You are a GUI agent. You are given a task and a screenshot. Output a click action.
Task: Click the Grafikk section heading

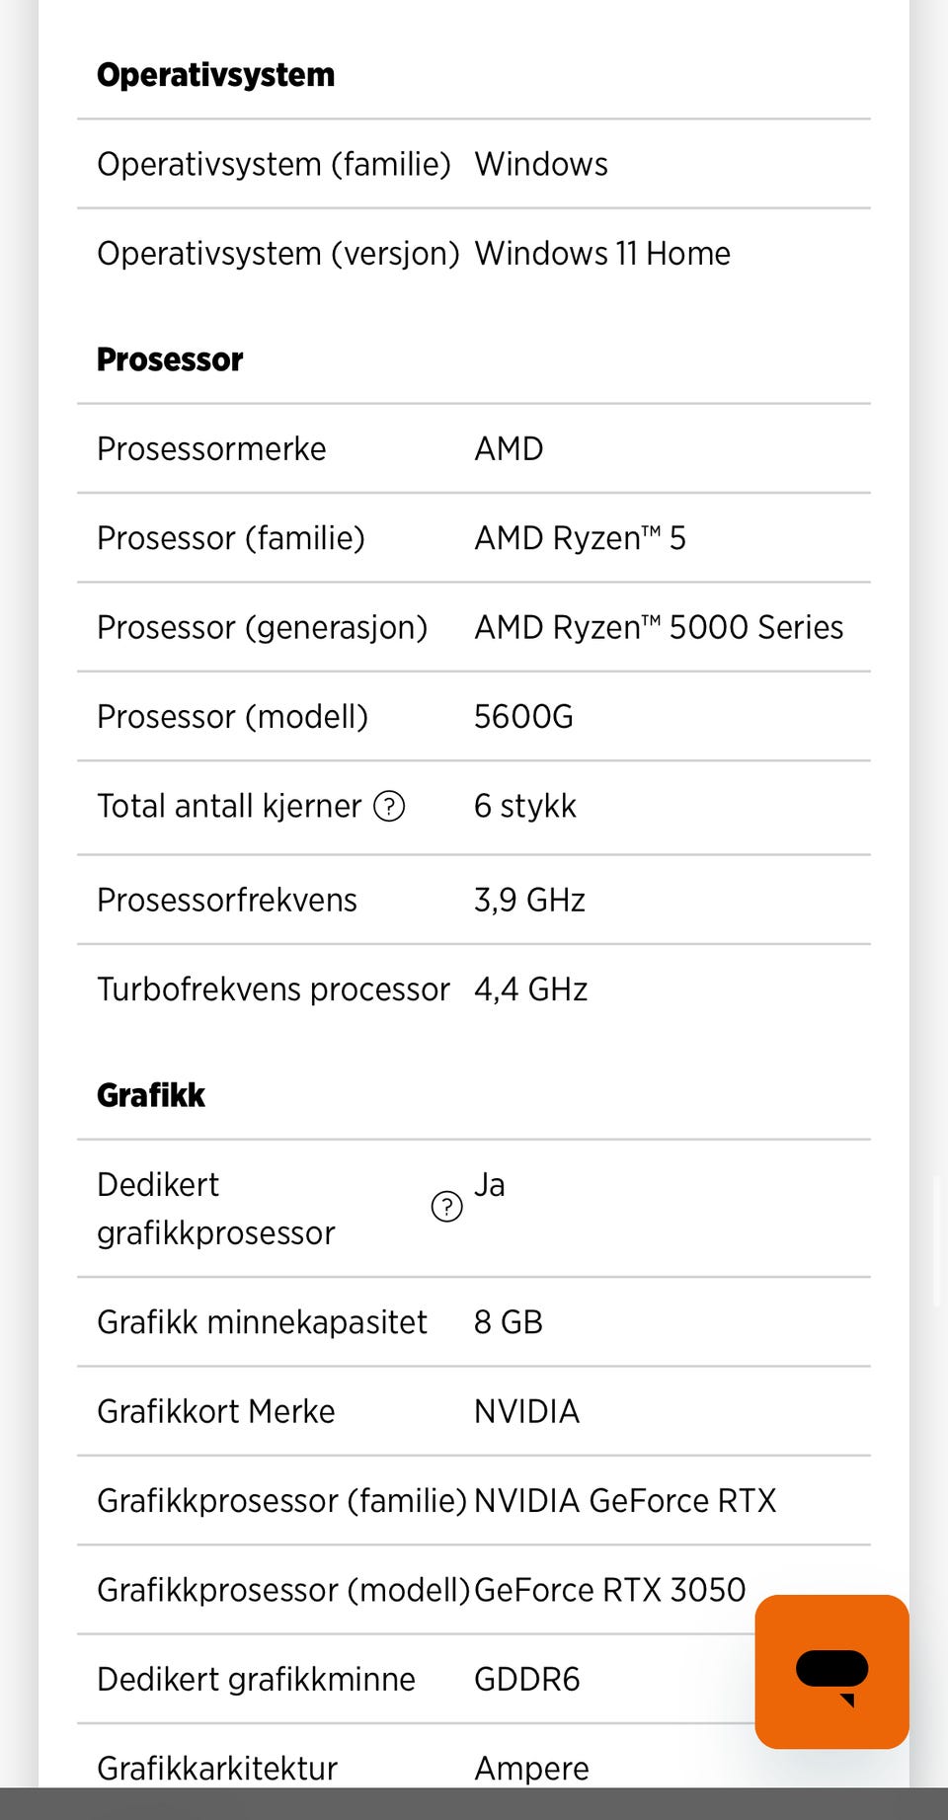click(x=151, y=1095)
